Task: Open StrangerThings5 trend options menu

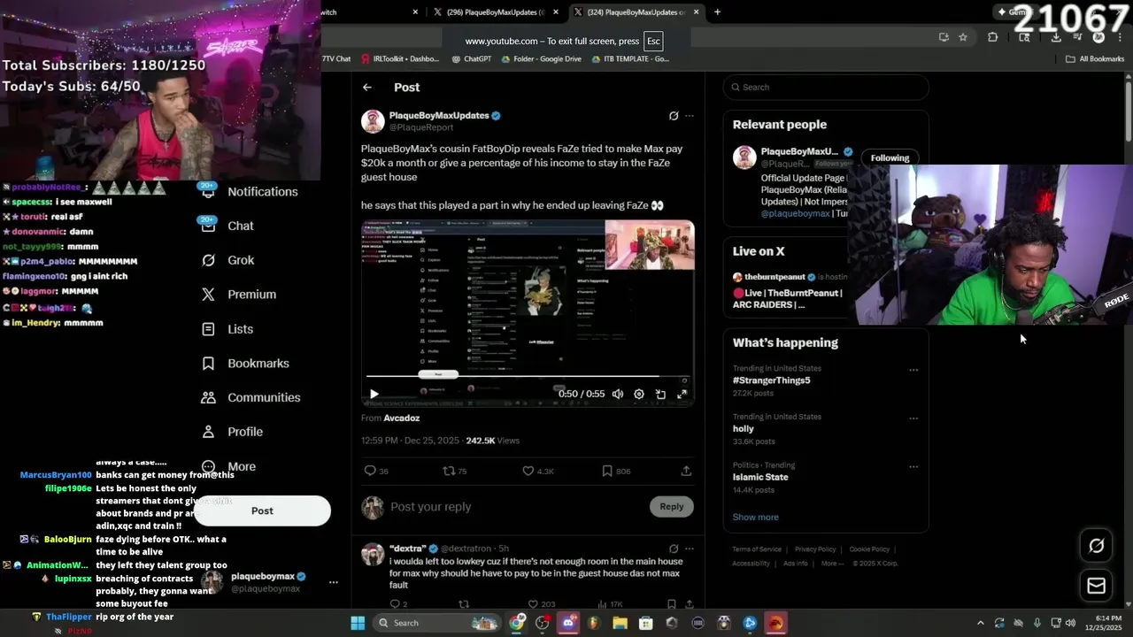Action: pyautogui.click(x=913, y=371)
